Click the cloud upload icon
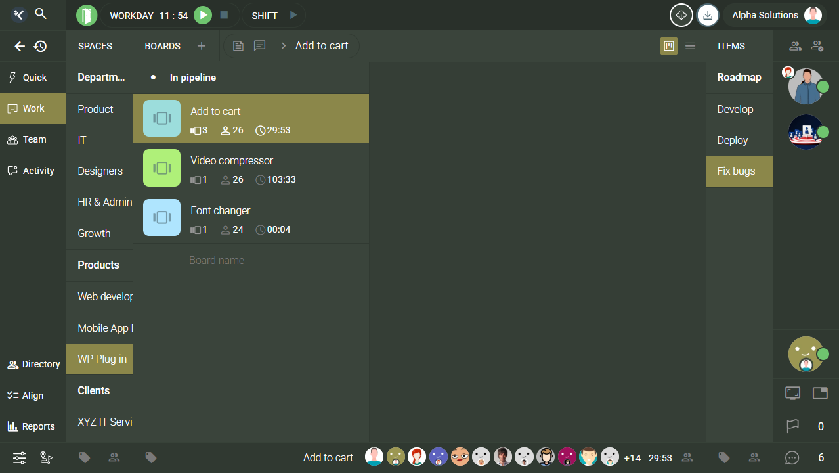839x473 pixels. point(681,15)
